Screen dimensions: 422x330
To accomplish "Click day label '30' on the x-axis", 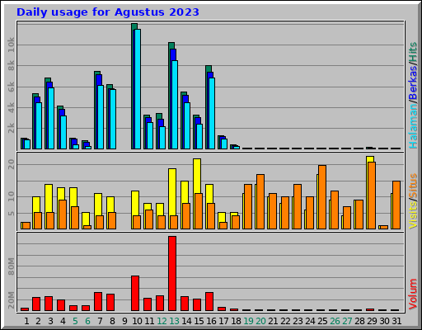I will click(x=384, y=321).
